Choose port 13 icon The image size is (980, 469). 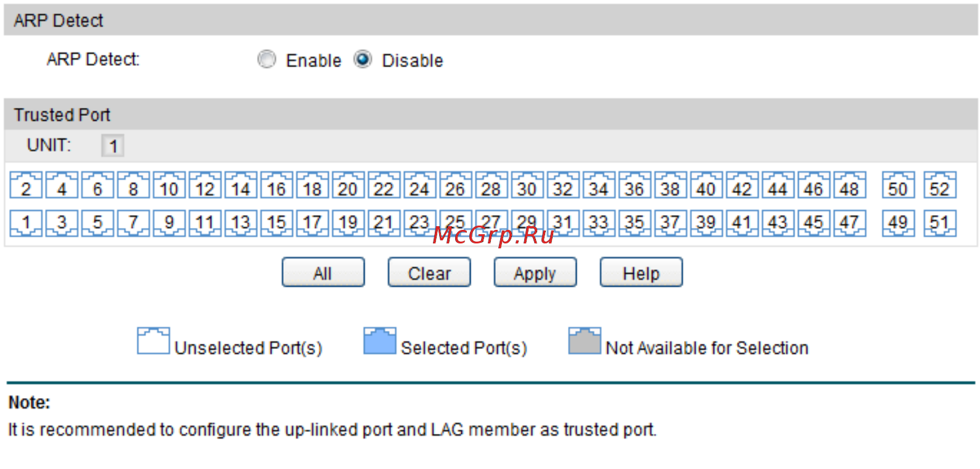coord(241,224)
